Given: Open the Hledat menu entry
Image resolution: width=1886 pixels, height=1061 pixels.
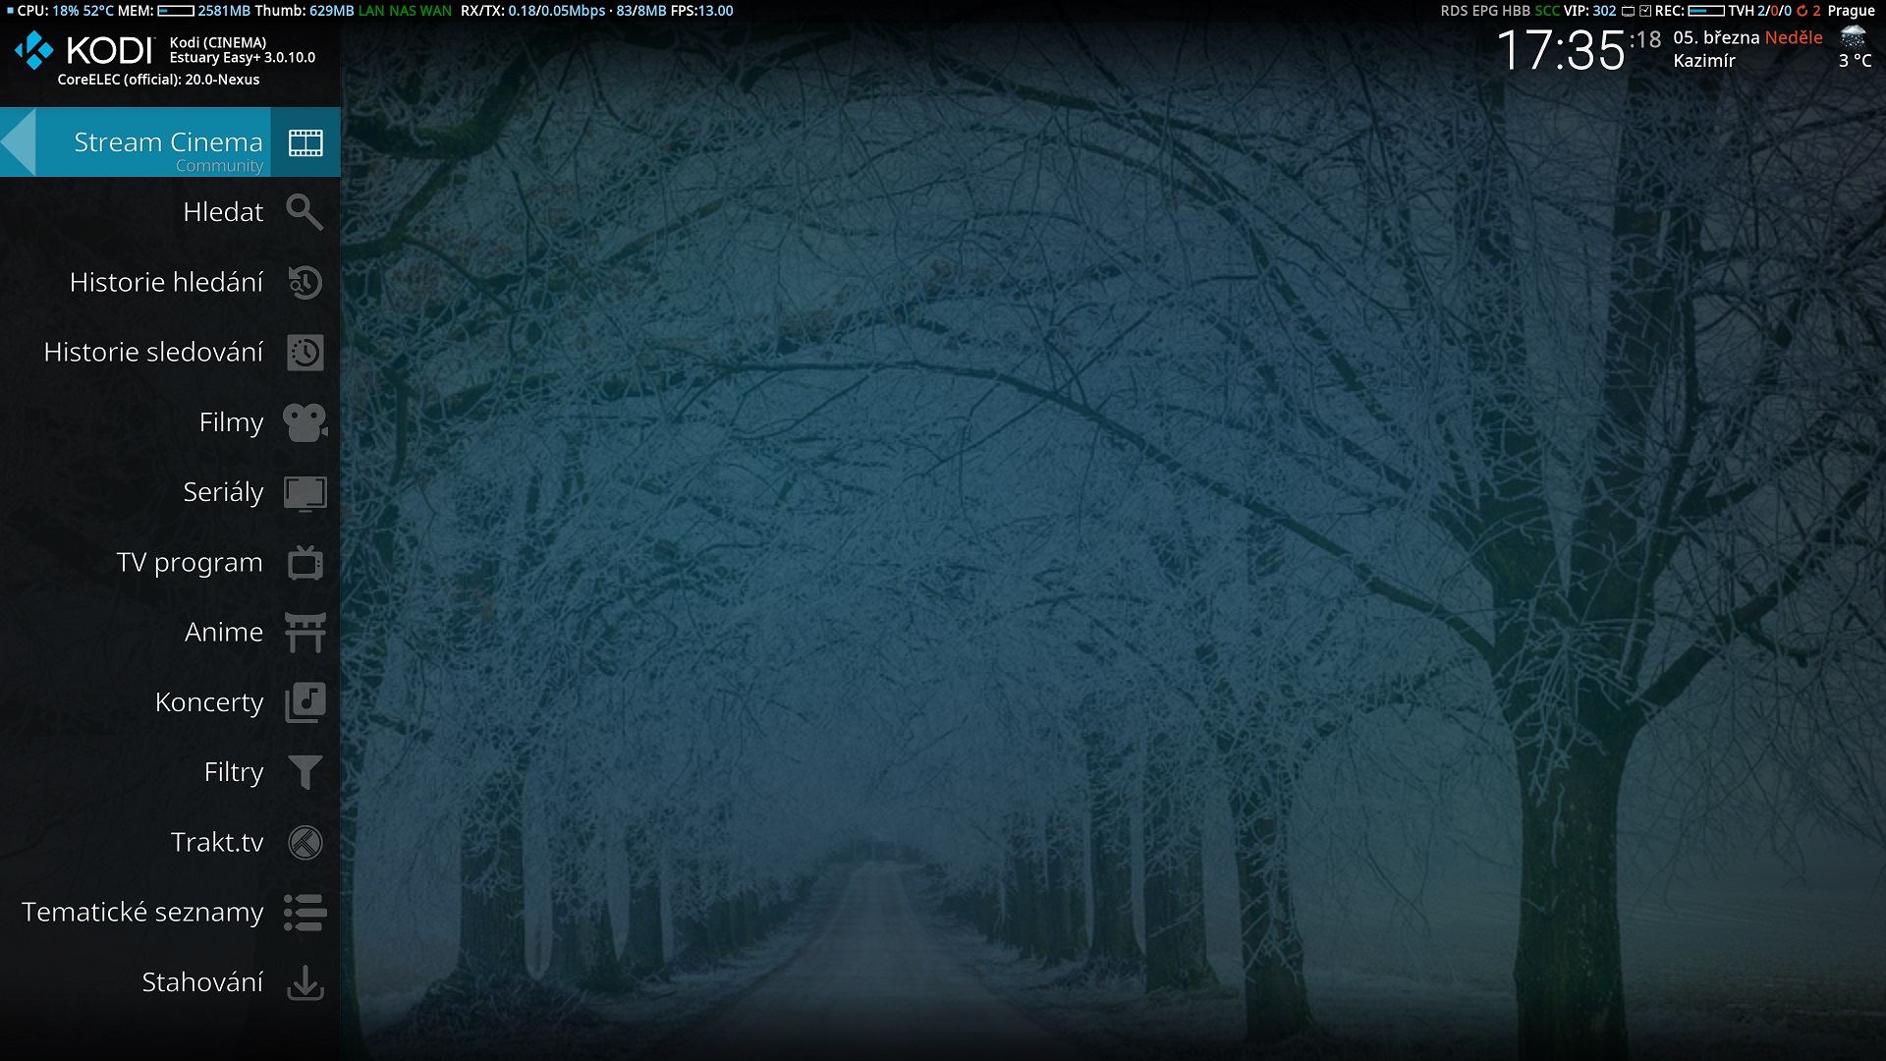Looking at the screenshot, I should [223, 212].
